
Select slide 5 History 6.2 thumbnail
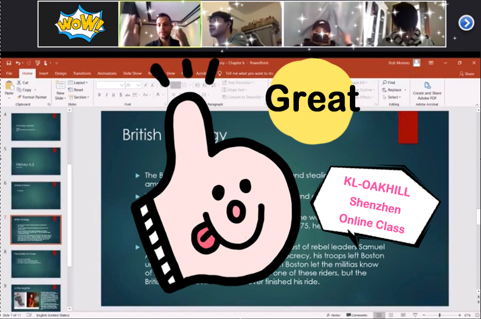36,161
